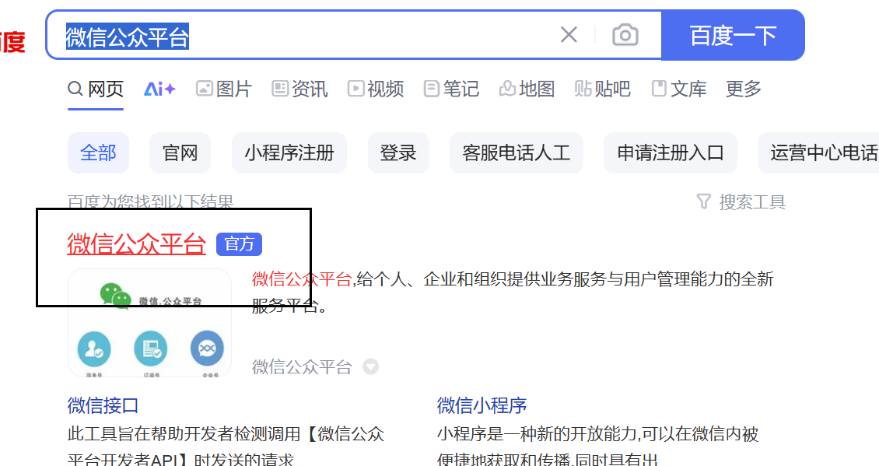This screenshot has height=466, width=879.
Task: Open the 微信公众平台 result title link
Action: [136, 244]
